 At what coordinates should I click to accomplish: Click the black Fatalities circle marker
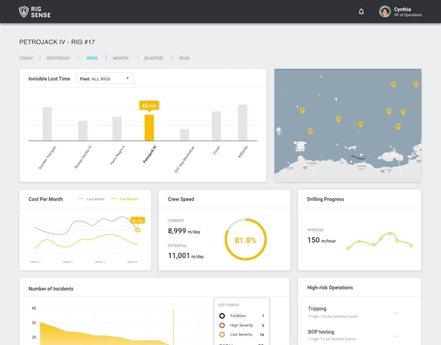click(222, 316)
